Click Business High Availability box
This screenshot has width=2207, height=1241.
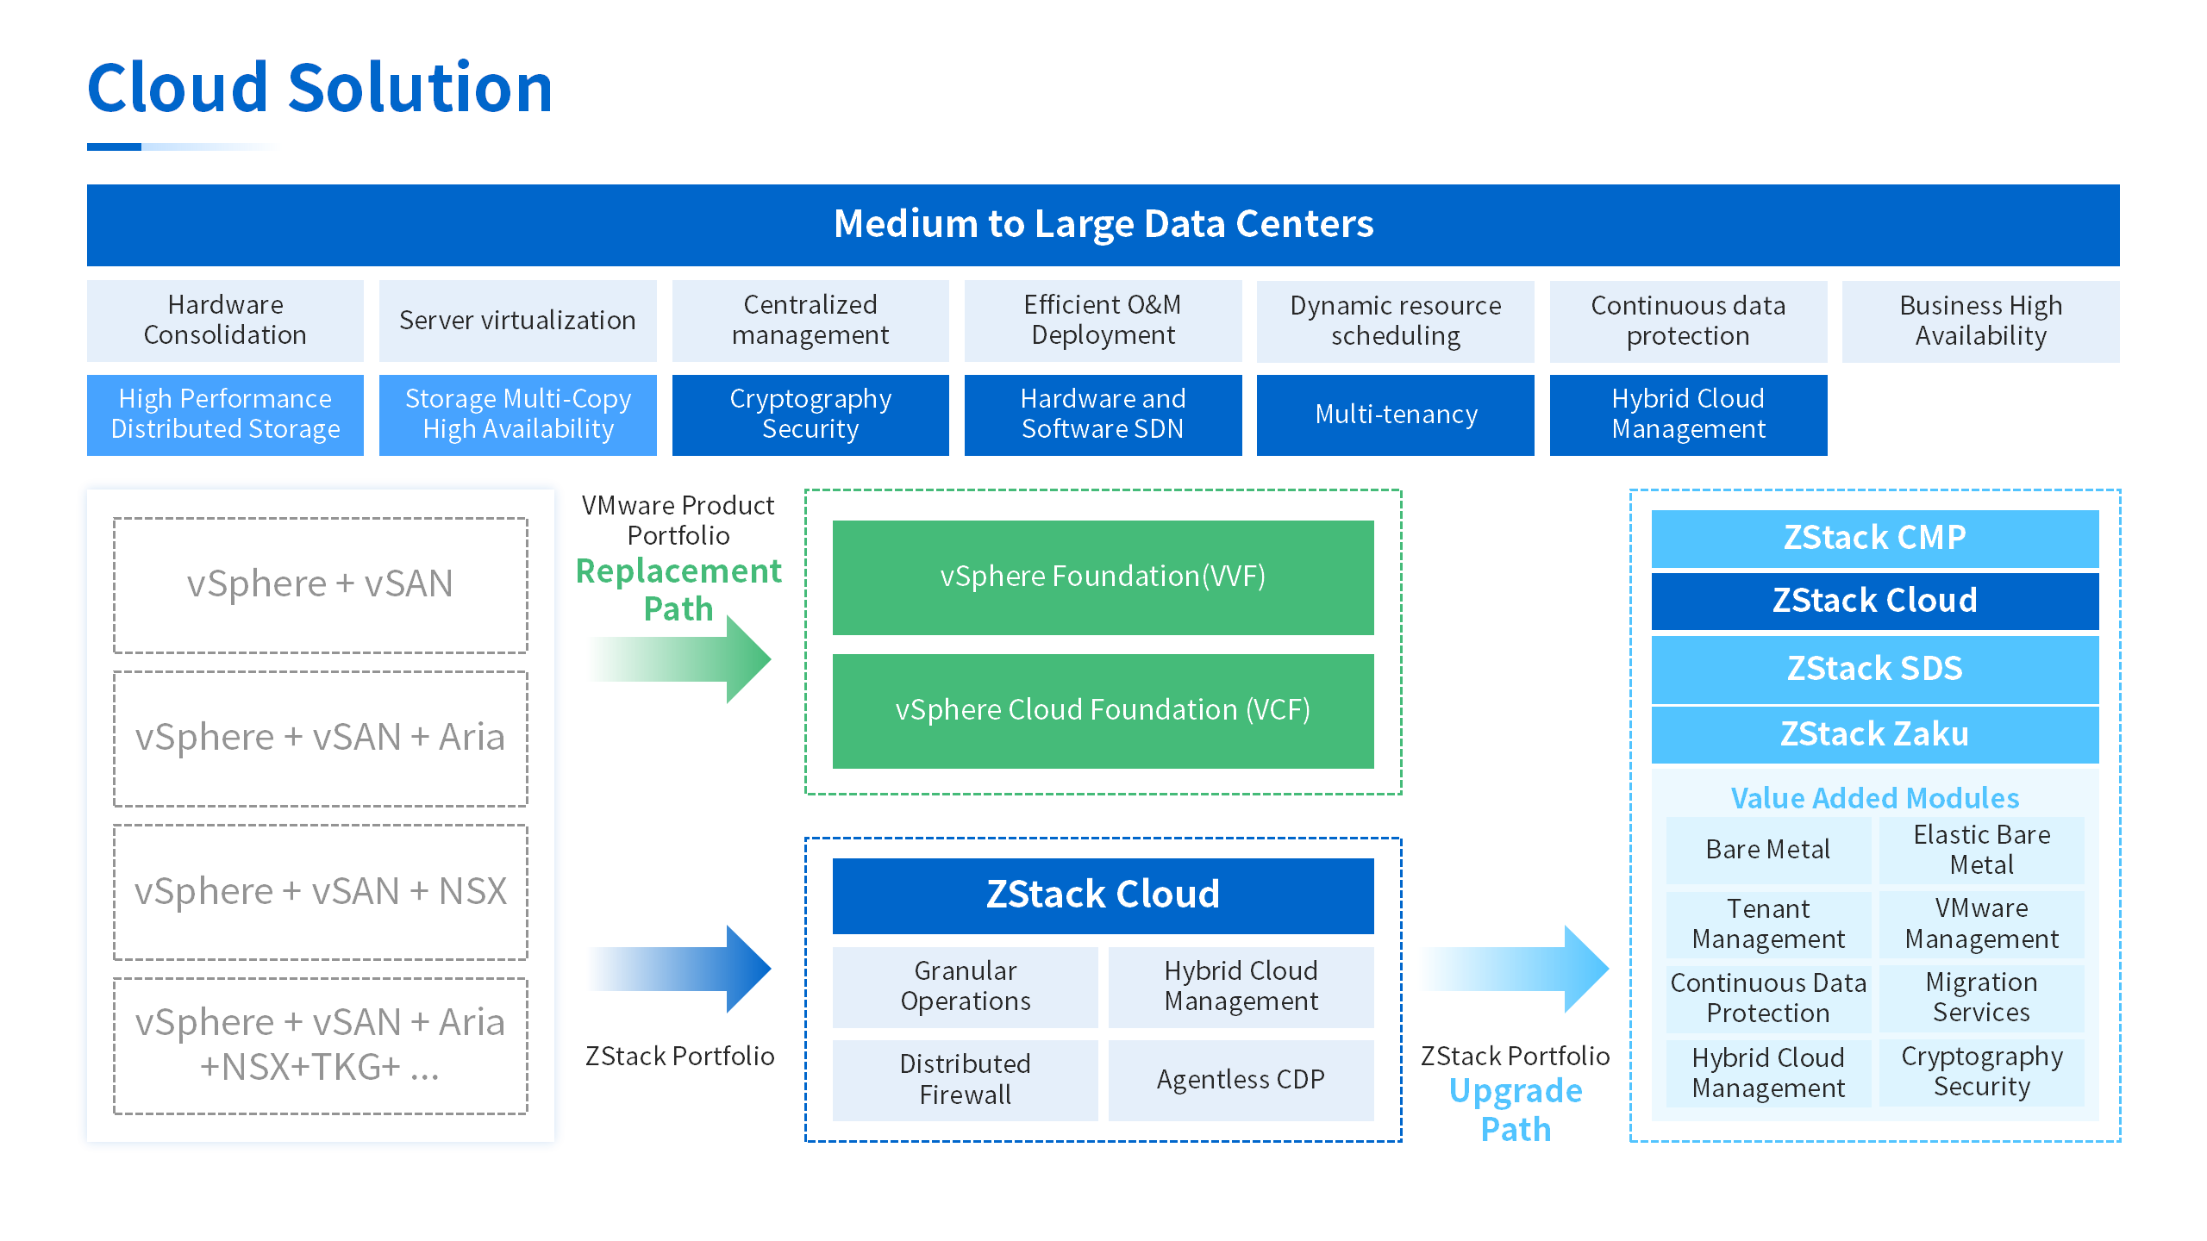1980,321
